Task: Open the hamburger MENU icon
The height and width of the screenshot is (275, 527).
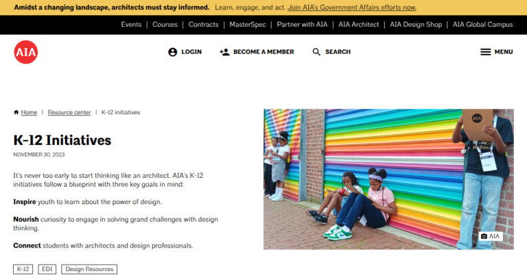Action: (x=485, y=52)
